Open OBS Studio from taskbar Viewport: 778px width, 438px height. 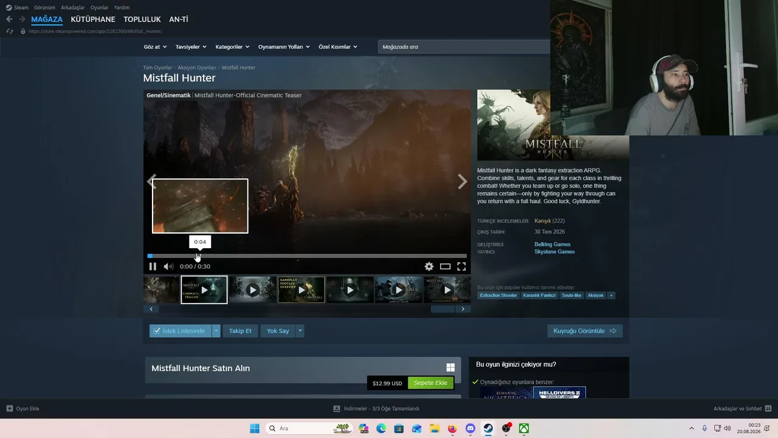click(506, 428)
